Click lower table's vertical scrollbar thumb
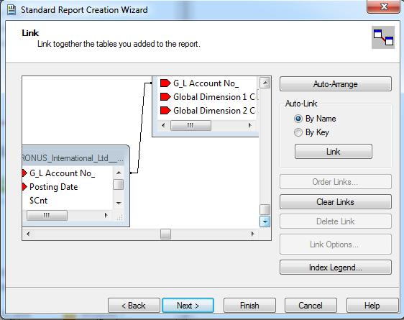 119,185
